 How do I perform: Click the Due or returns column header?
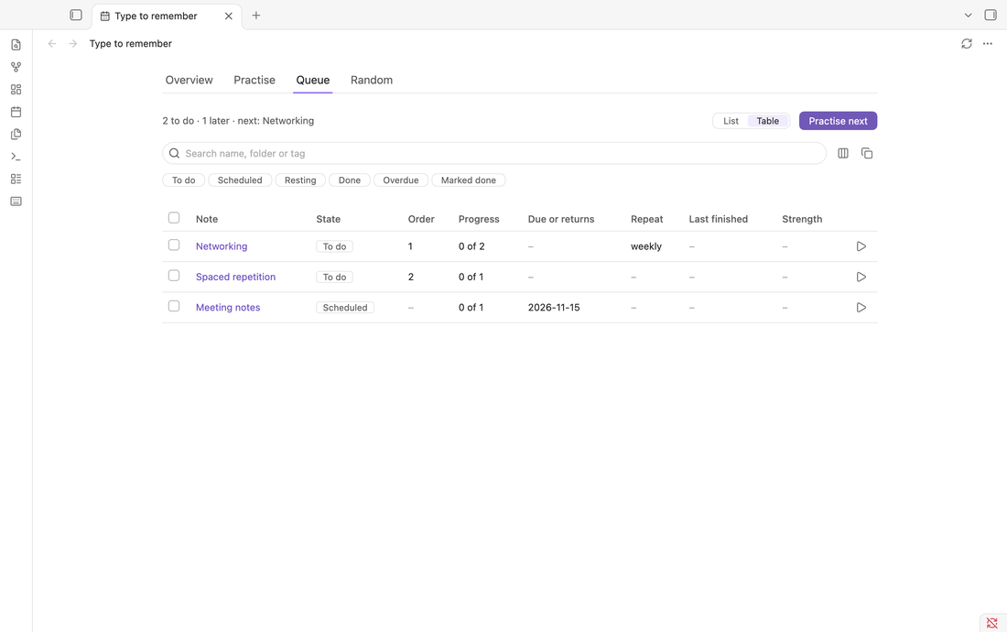[561, 219]
